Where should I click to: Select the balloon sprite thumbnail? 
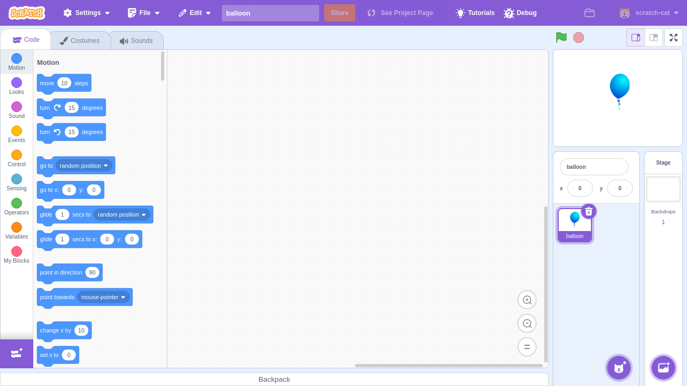coord(575,225)
